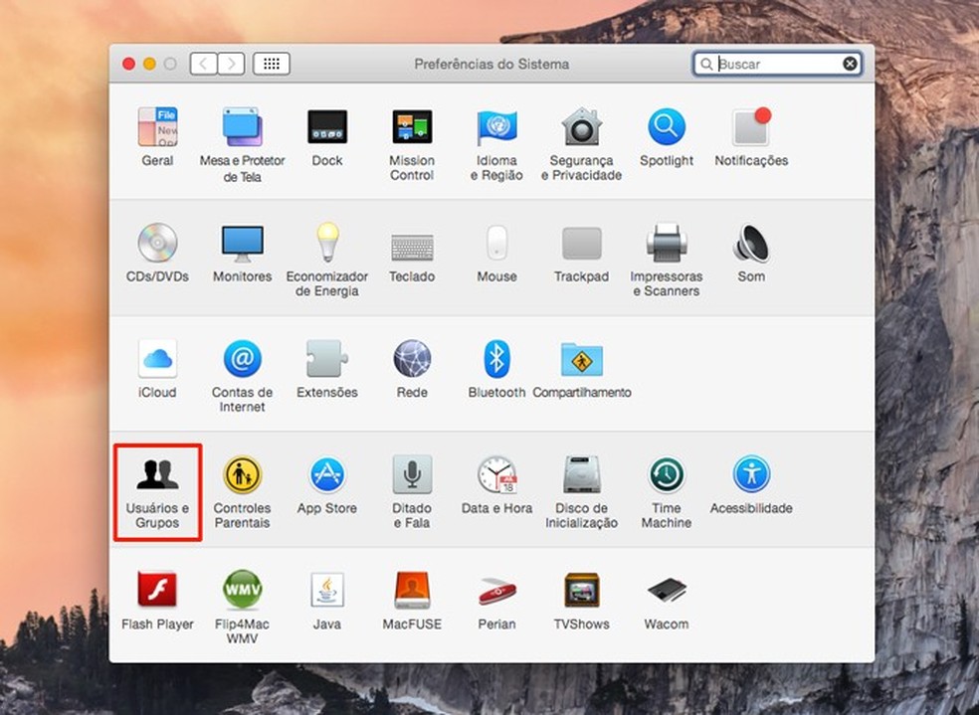Open the Acessibilidade settings
The height and width of the screenshot is (715, 979).
point(751,475)
